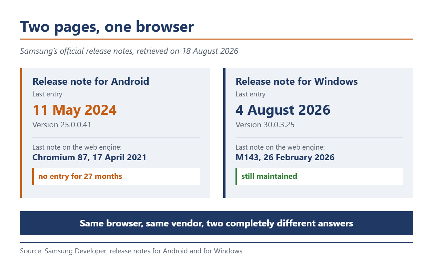Click the 'no entry for 27 months' badge
433x266 pixels.
tap(116, 177)
